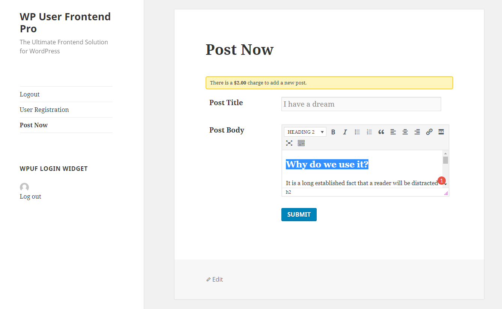Open the keyboard input toggle icon
This screenshot has width=502, height=309.
coord(301,143)
